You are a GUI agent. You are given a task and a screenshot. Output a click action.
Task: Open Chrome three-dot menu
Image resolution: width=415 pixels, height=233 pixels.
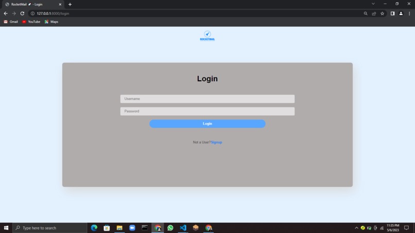(x=409, y=13)
